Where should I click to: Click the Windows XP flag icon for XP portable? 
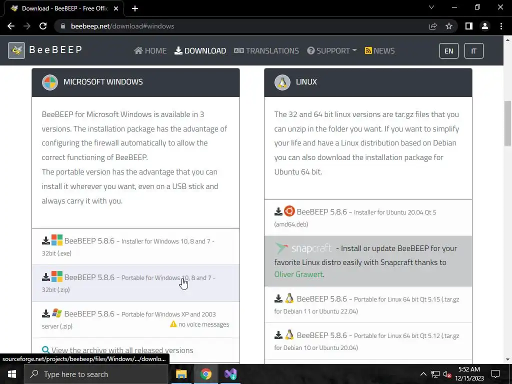click(x=57, y=313)
